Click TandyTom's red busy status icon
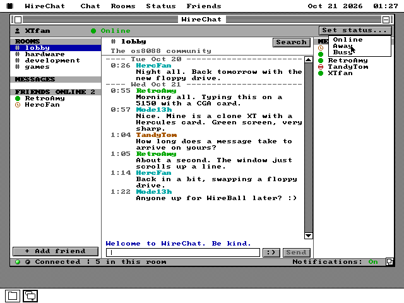 321,67
